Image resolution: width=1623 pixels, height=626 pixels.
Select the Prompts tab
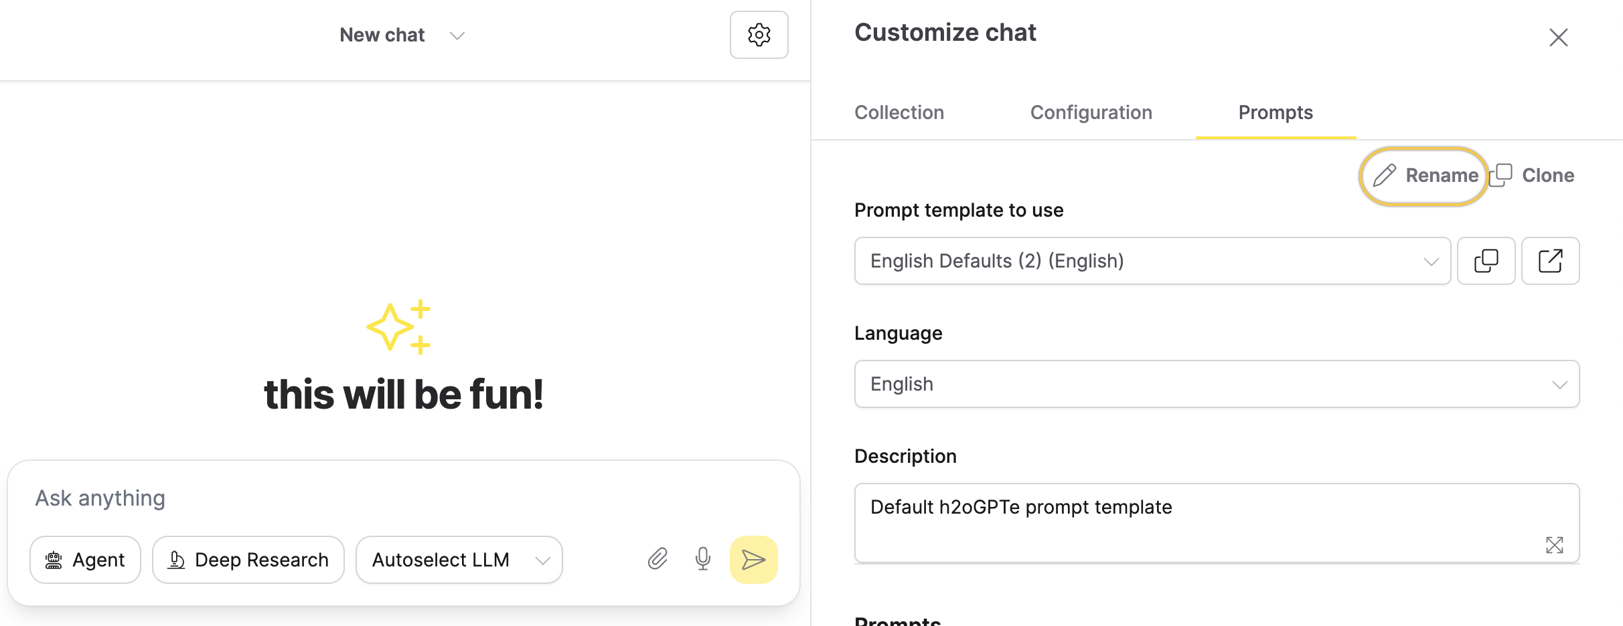coord(1276,112)
